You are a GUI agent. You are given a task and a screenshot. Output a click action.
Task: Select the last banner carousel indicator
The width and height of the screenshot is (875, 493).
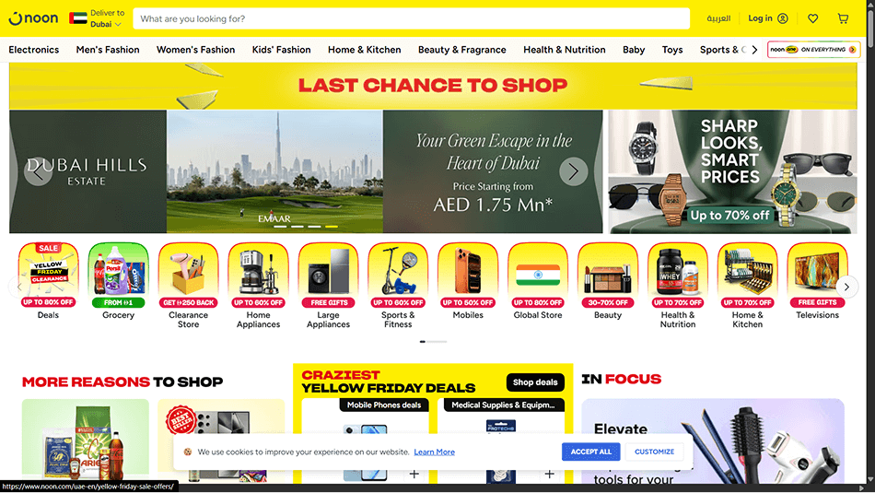332,227
